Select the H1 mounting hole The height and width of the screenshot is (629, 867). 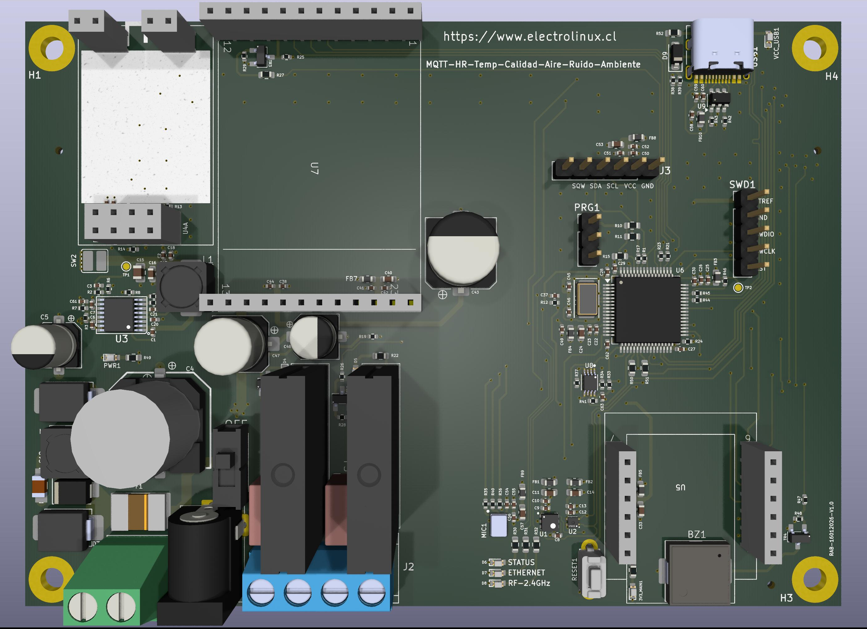52,49
